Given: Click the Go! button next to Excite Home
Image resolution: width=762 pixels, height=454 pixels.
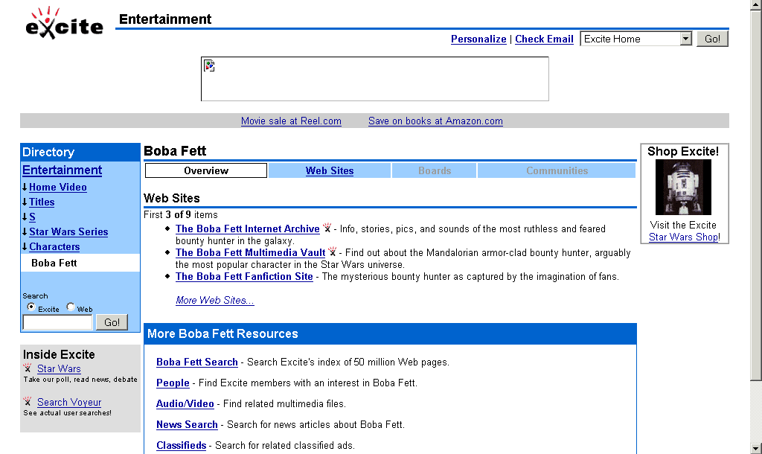Looking at the screenshot, I should tap(712, 39).
